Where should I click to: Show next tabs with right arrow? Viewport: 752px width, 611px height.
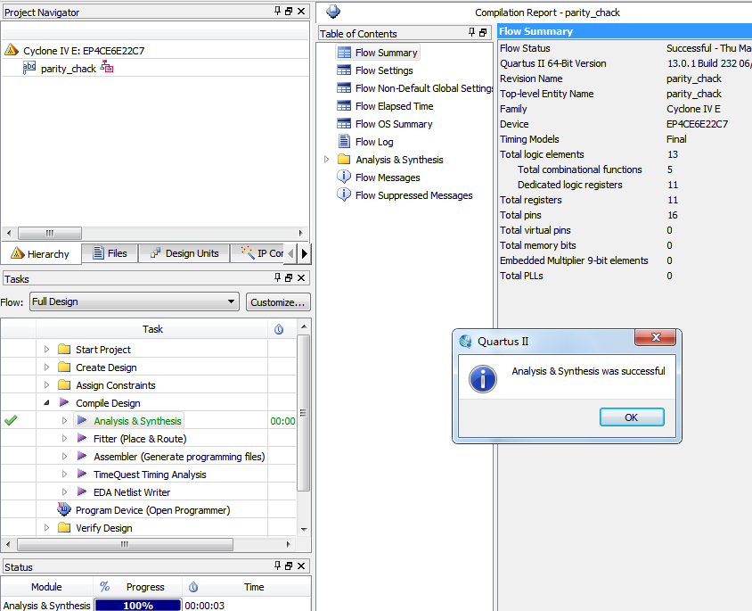(305, 253)
